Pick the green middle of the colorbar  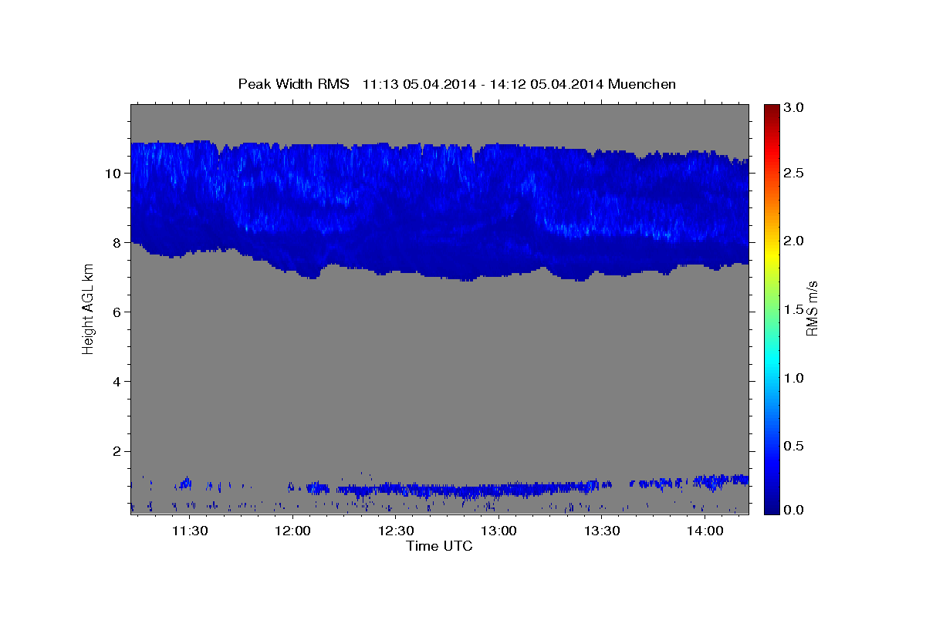point(771,308)
